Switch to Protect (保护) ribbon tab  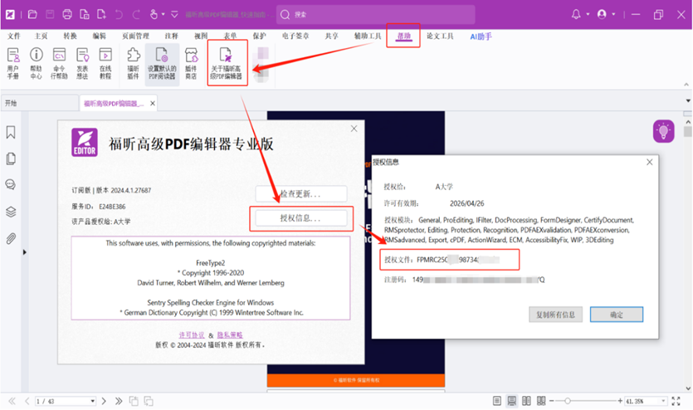pos(260,37)
